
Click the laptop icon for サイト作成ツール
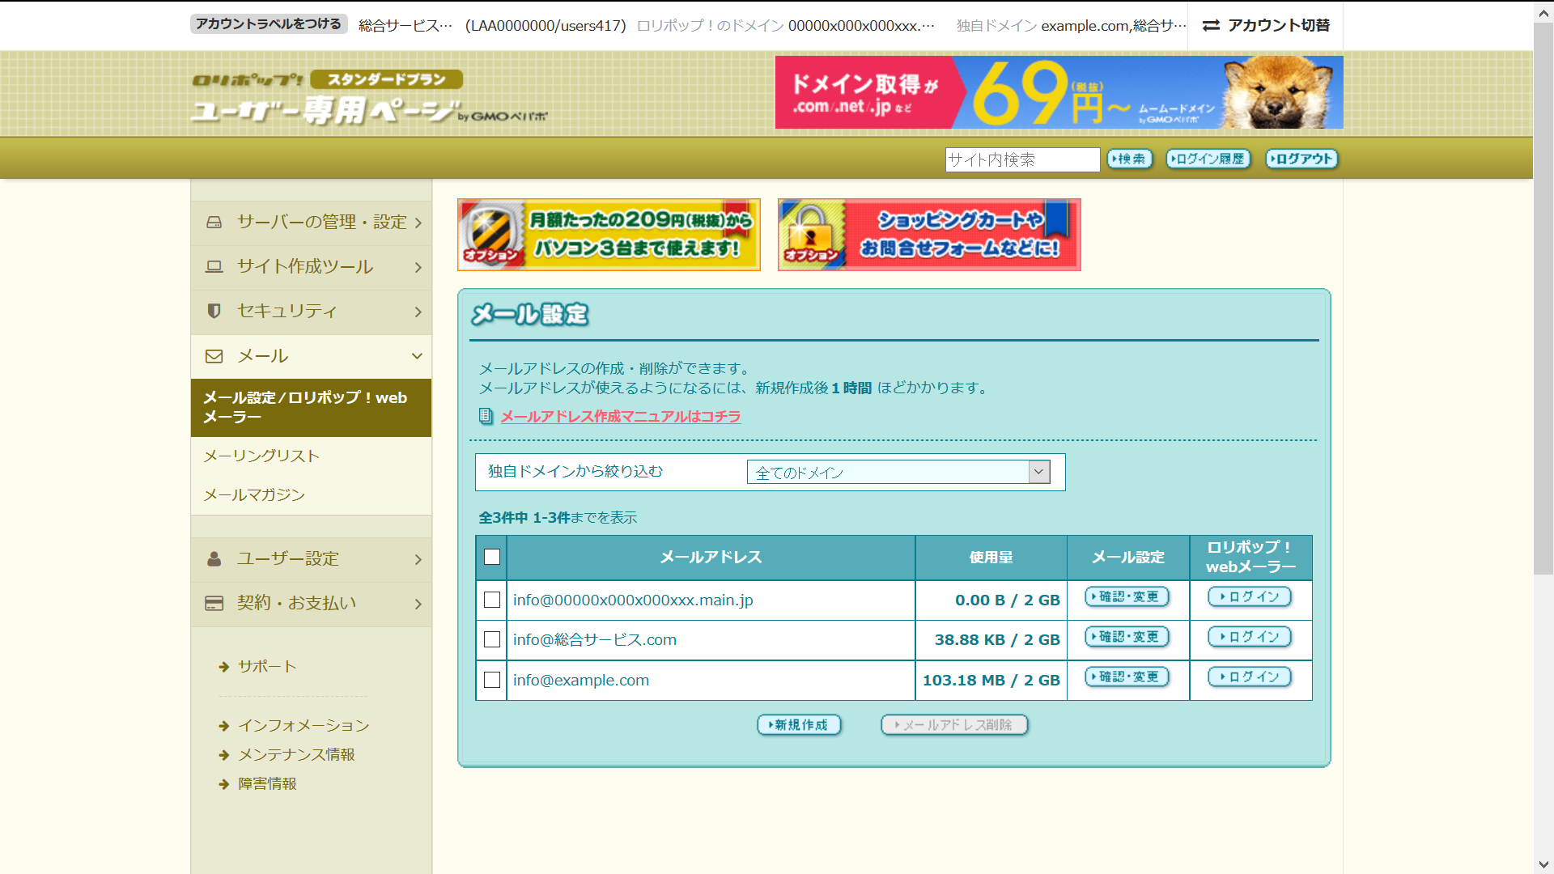(214, 266)
